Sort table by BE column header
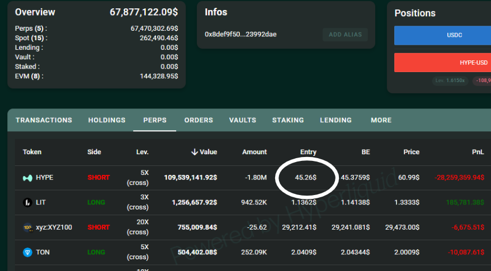This screenshot has height=271, width=491. pos(366,152)
